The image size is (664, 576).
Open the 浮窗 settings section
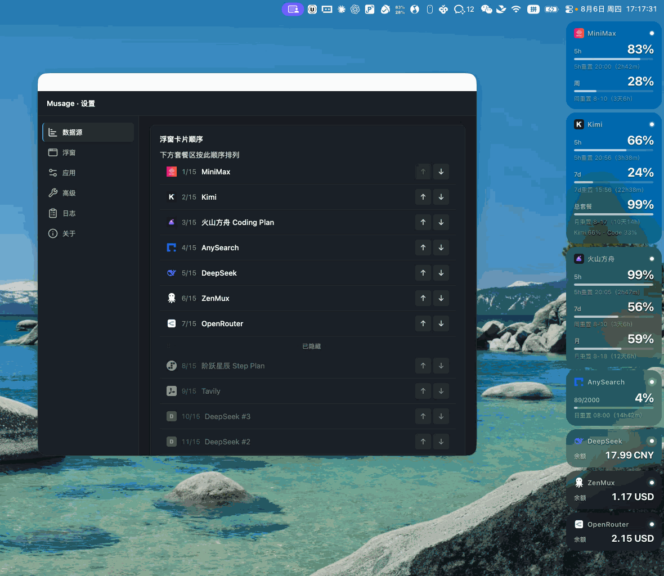click(x=88, y=152)
